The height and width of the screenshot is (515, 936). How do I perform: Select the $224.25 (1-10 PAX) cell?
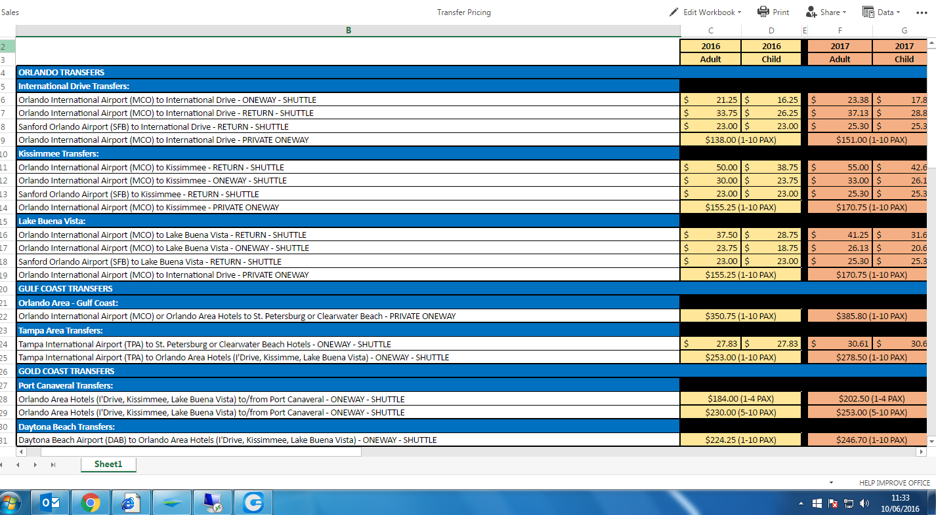tap(741, 440)
